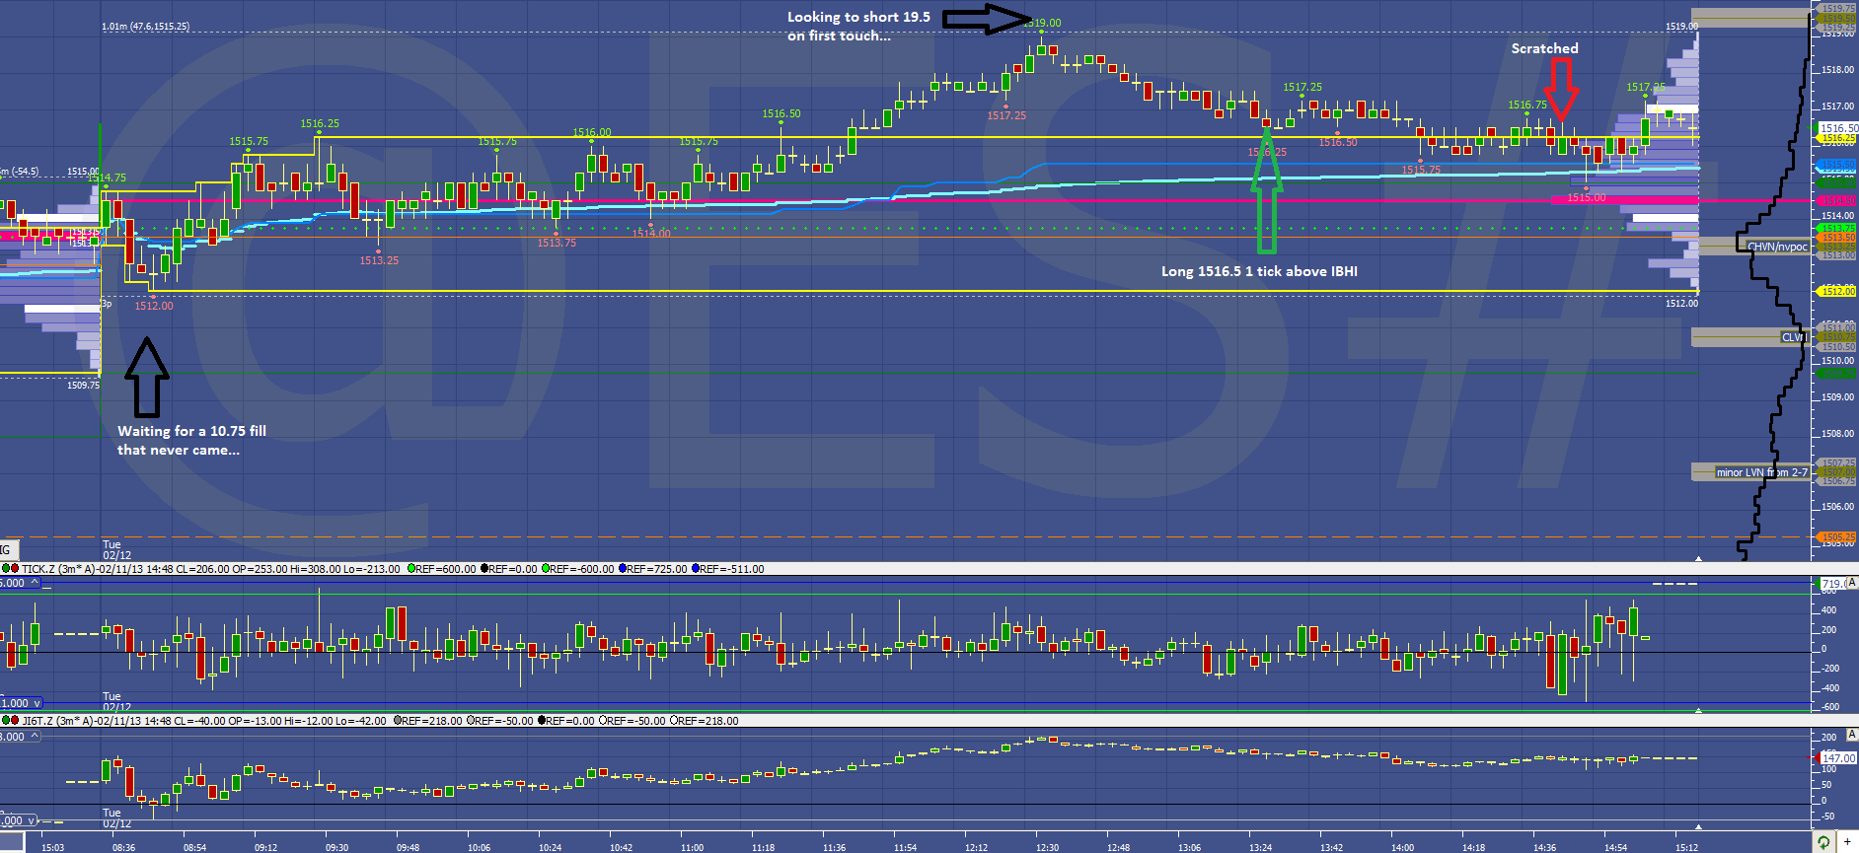The height and width of the screenshot is (853, 1859).
Task: Click the plus button in the bottom-right corner
Action: [1847, 842]
